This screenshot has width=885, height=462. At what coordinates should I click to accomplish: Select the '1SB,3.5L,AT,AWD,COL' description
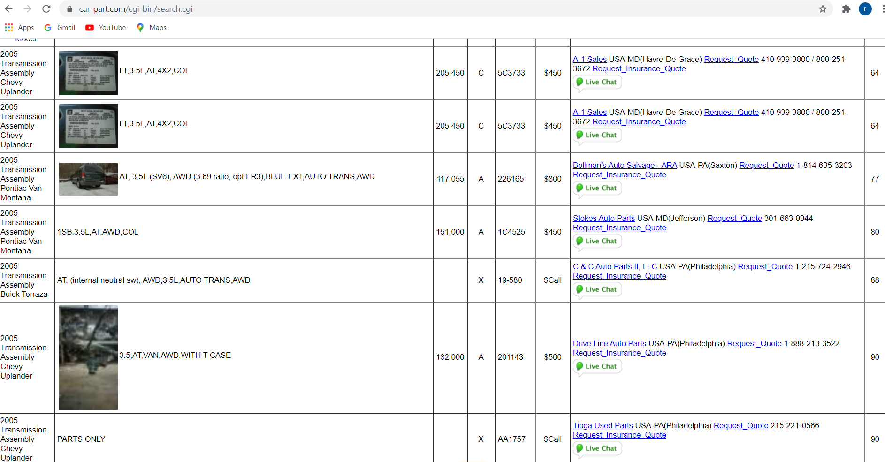(98, 232)
